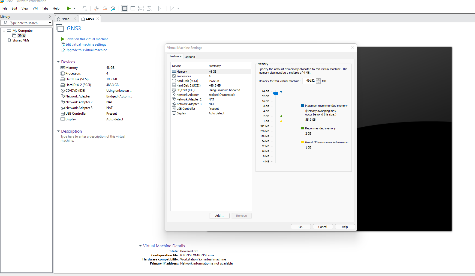
Task: Open the Tabs menu
Action: coord(45,8)
